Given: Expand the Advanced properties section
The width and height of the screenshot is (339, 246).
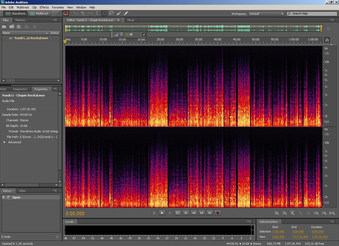Looking at the screenshot, I should click(x=5, y=142).
